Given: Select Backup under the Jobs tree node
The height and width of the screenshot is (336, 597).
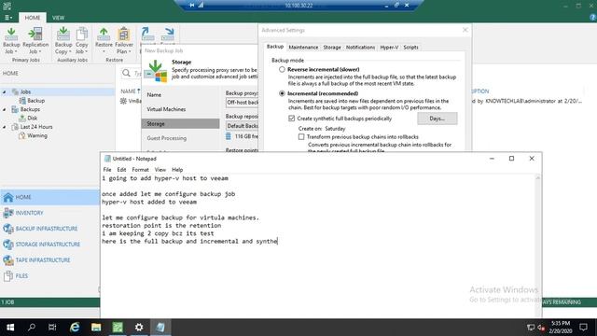Looking at the screenshot, I should coord(35,101).
